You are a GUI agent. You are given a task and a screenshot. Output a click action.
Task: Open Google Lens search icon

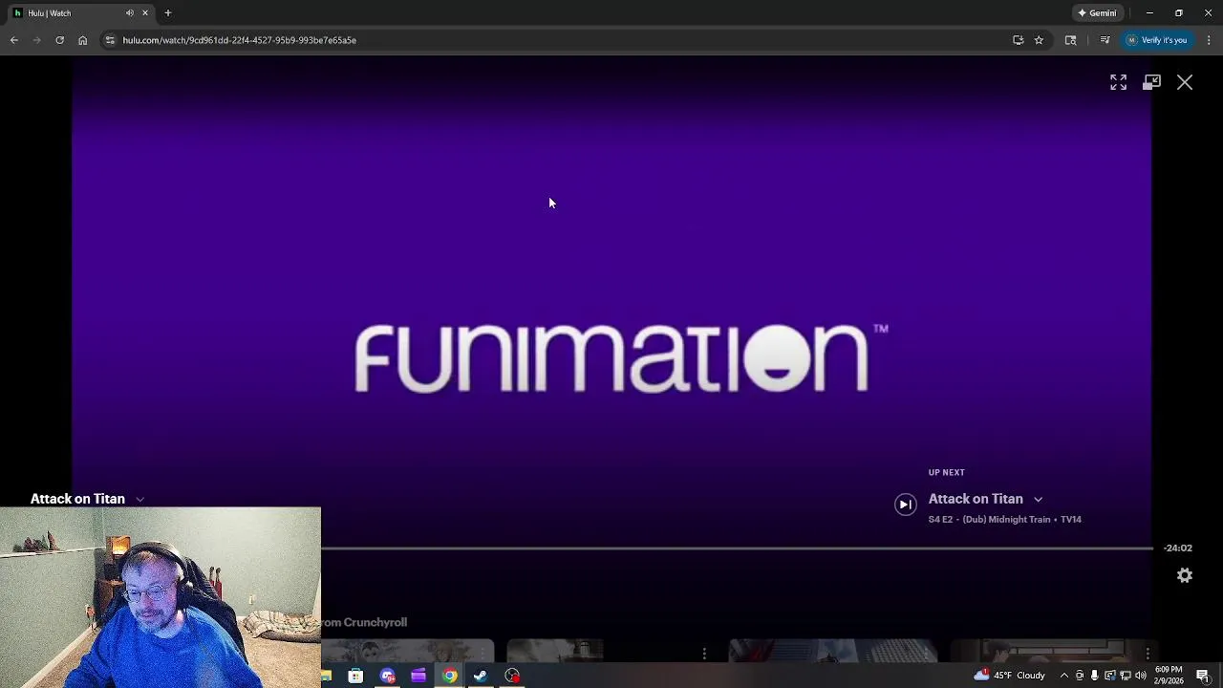(1070, 40)
